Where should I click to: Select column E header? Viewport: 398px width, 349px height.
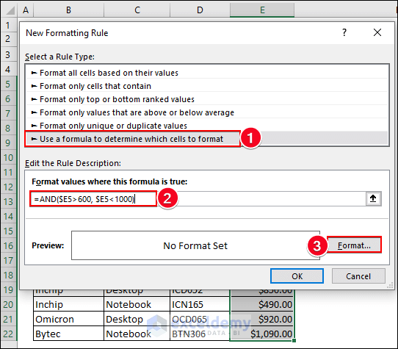262,10
